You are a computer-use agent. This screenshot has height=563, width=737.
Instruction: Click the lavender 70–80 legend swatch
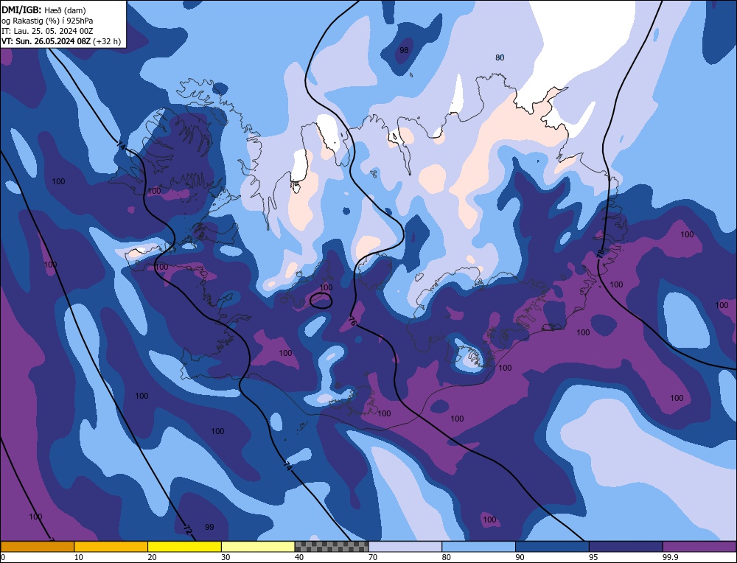pos(405,546)
